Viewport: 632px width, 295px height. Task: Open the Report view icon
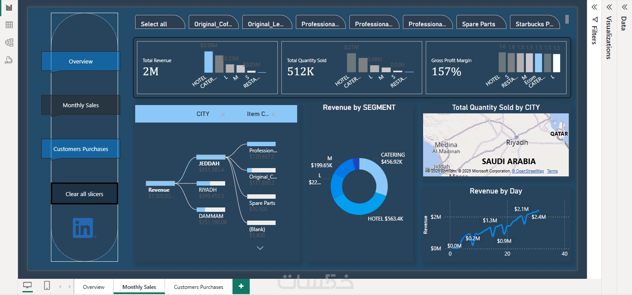click(9, 8)
